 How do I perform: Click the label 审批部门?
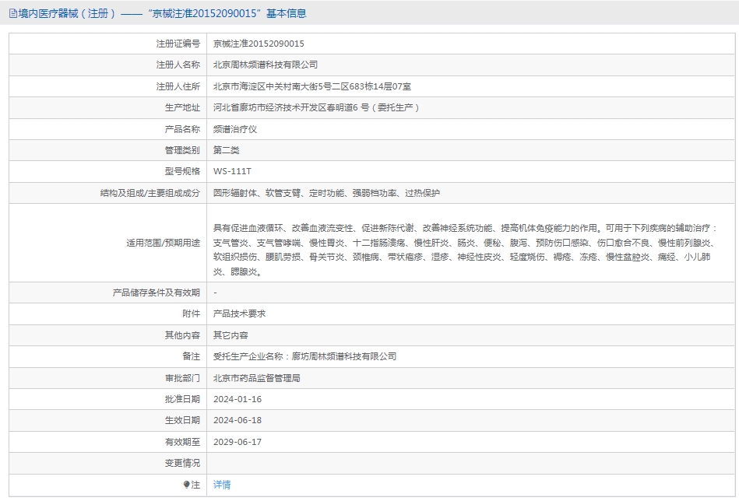tap(182, 378)
